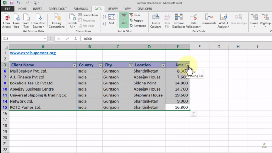Enable Advanced filtering
The width and height of the screenshot is (272, 153).
[138, 26]
